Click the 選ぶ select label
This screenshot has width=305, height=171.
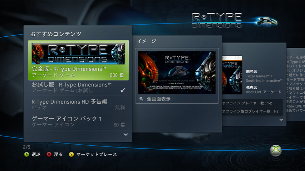click(36, 155)
